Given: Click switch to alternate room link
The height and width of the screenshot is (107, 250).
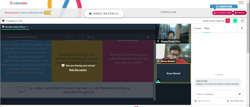Looking at the screenshot, I should tap(31, 13).
